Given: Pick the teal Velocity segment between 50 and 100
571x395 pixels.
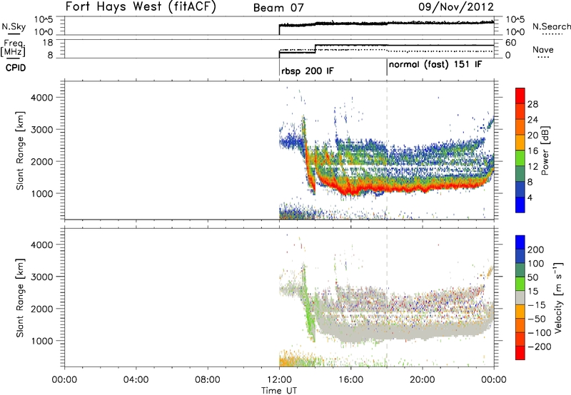Looking at the screenshot, I should (520, 270).
